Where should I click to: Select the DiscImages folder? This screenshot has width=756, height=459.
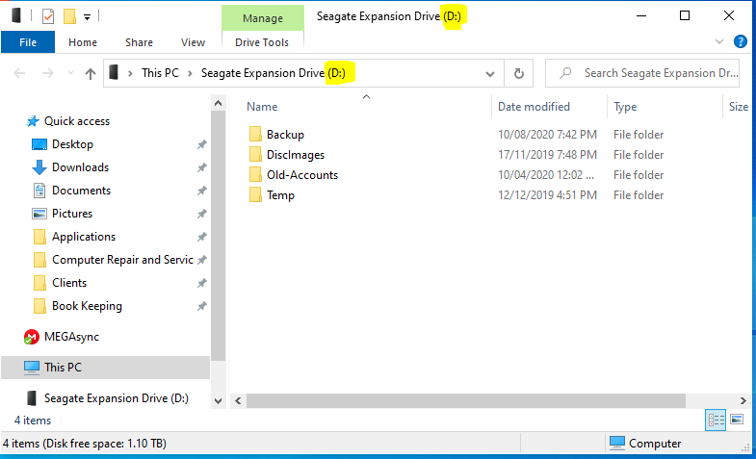coord(296,155)
